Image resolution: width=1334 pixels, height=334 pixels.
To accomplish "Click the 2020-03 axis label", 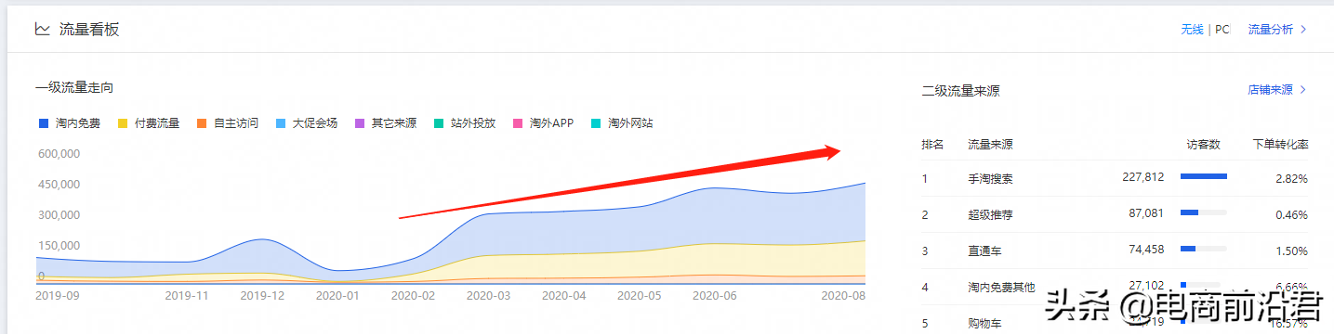I will 488,295.
